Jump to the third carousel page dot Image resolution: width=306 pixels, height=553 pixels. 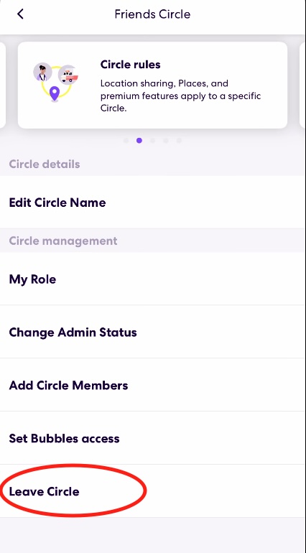point(152,141)
